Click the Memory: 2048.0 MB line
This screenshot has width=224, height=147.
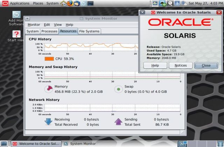tap(161, 58)
